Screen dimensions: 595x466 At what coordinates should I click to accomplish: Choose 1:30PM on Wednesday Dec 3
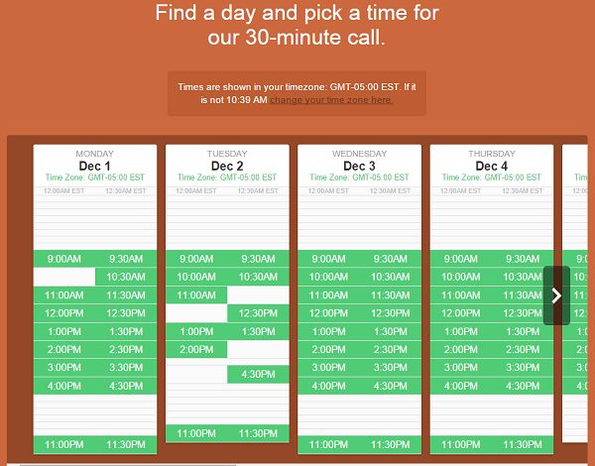[391, 331]
